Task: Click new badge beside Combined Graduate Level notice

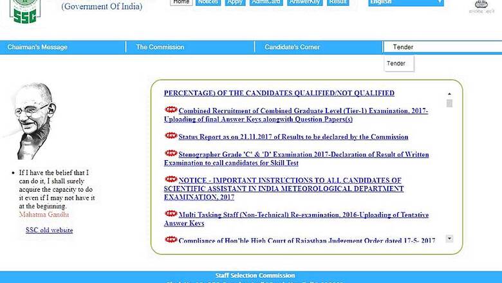Action: click(171, 110)
